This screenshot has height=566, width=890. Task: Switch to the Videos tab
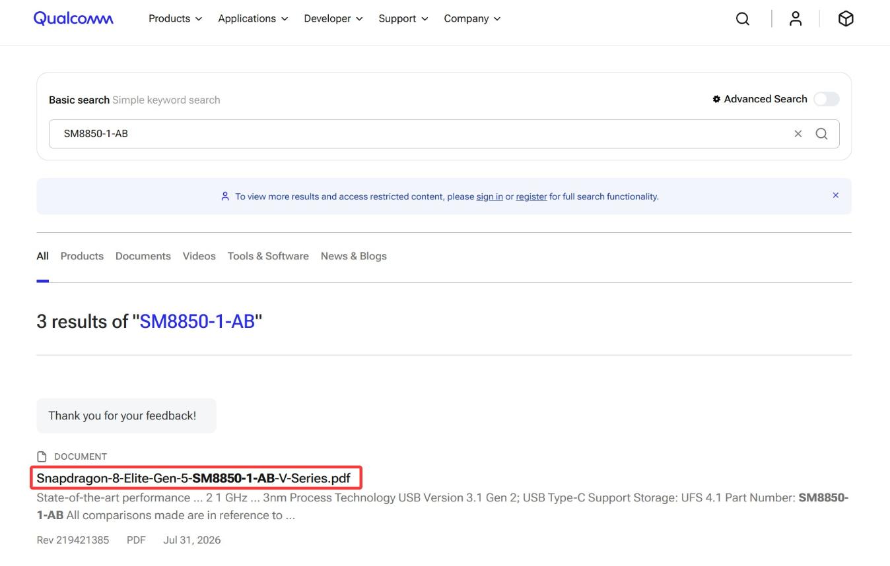(199, 256)
